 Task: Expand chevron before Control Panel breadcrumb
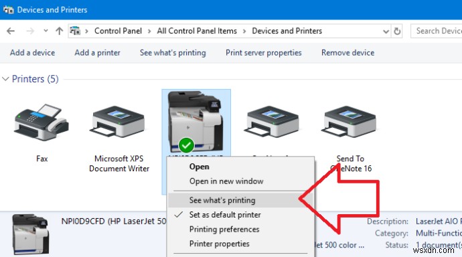coord(86,31)
